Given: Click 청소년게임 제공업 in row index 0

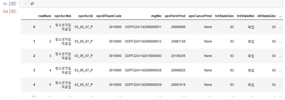Looking at the screenshot, I should [63, 27].
